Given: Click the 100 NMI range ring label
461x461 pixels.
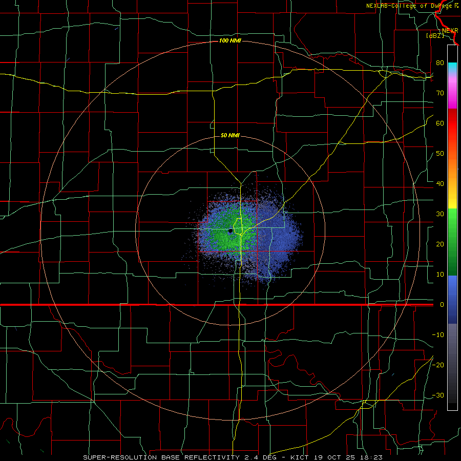Looking at the screenshot, I should [230, 40].
